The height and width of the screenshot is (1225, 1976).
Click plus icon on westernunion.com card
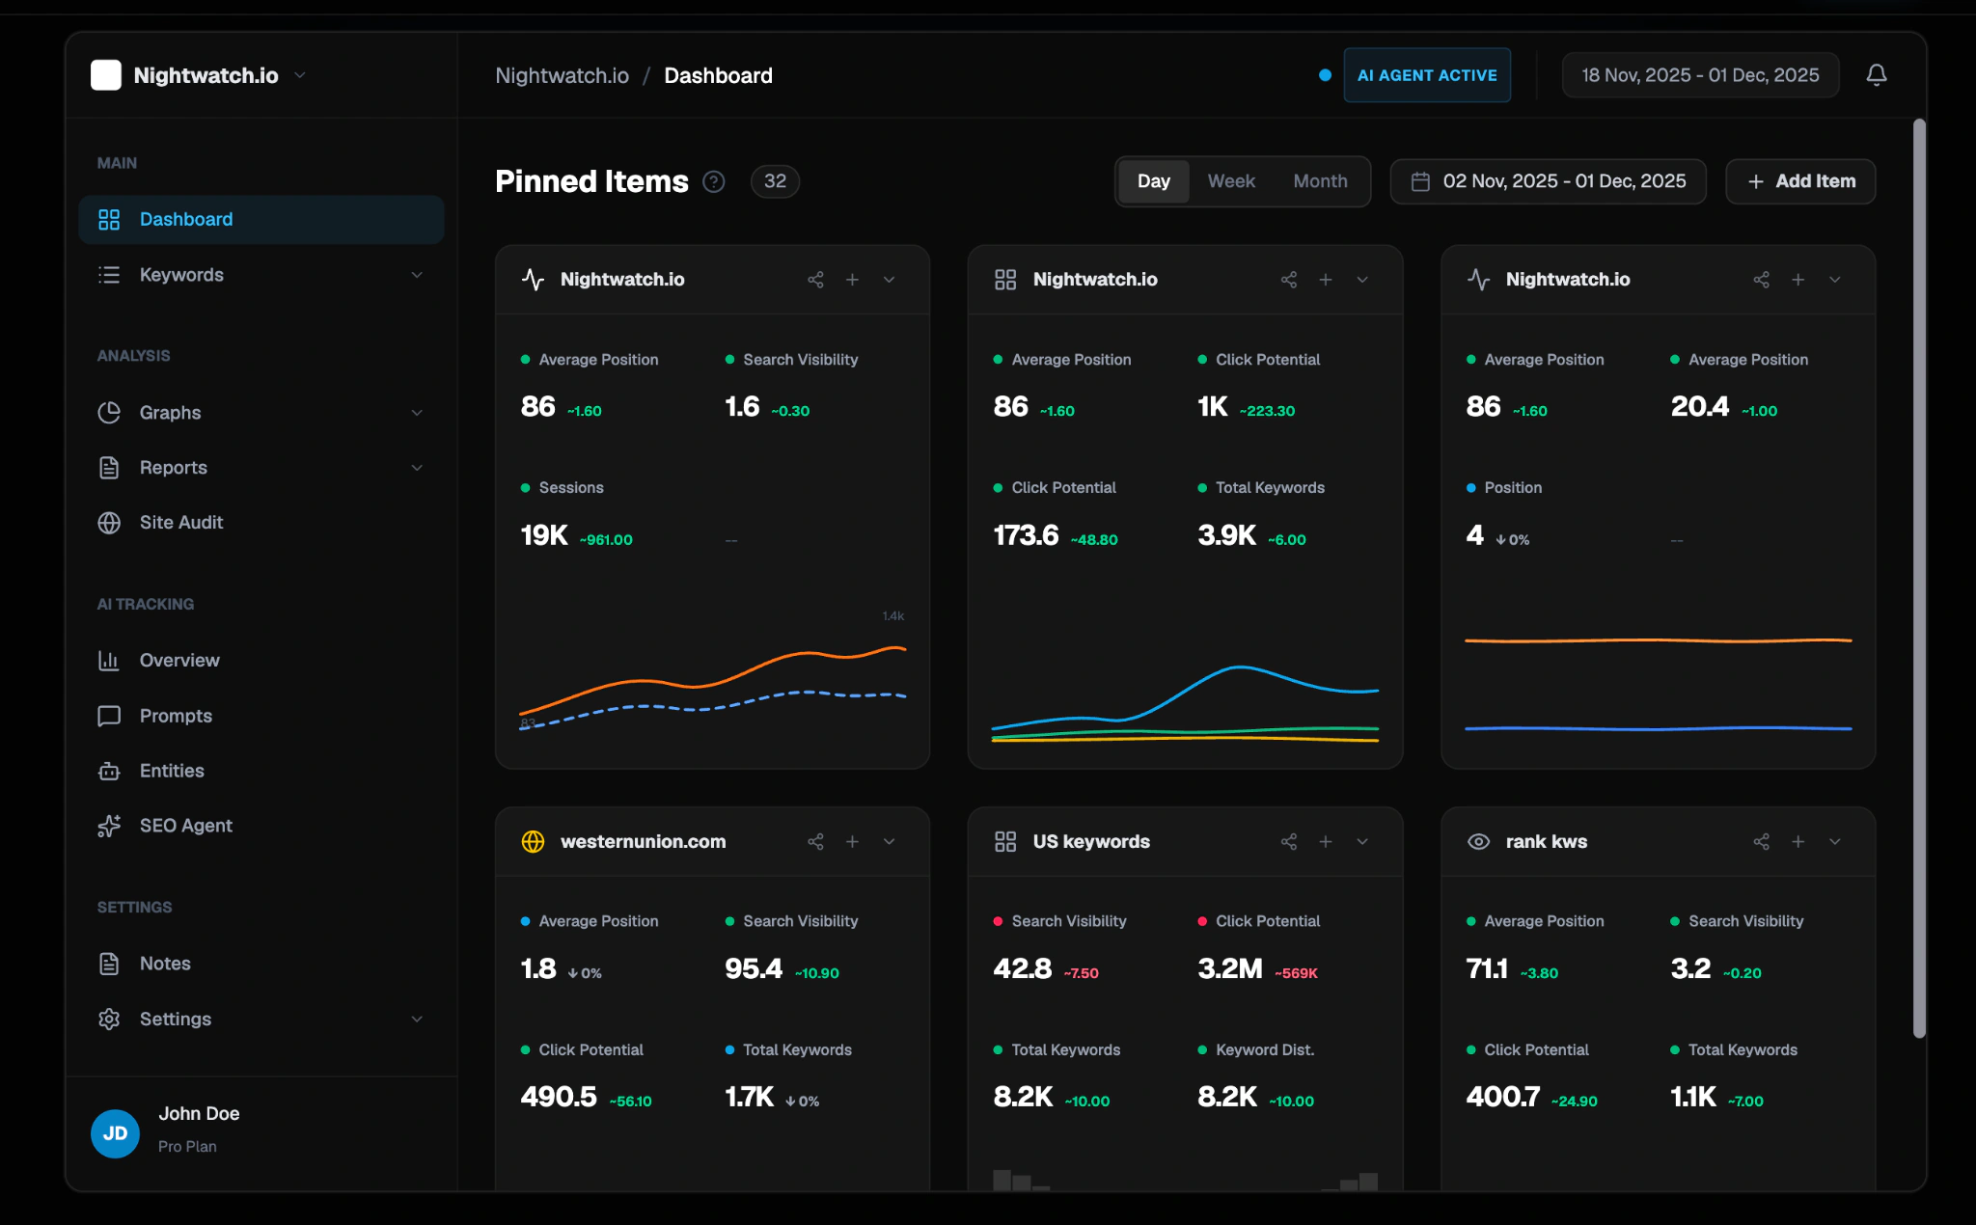coord(852,841)
